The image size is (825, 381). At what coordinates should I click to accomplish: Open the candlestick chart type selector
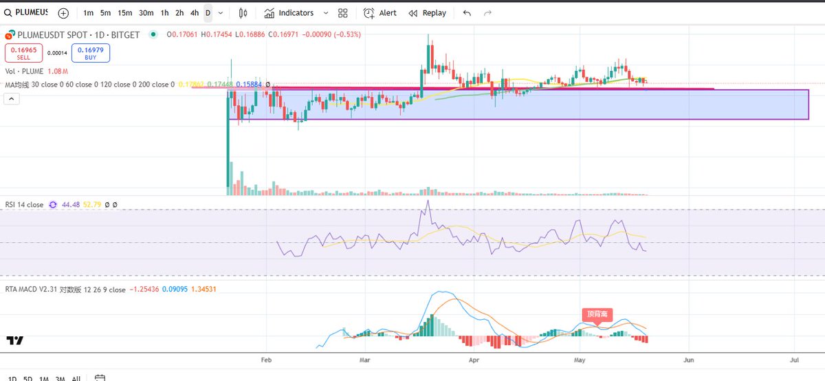[x=243, y=13]
